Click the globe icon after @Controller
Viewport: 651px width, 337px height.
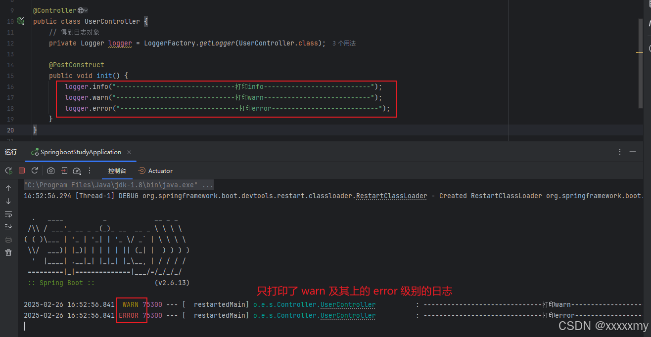81,10
